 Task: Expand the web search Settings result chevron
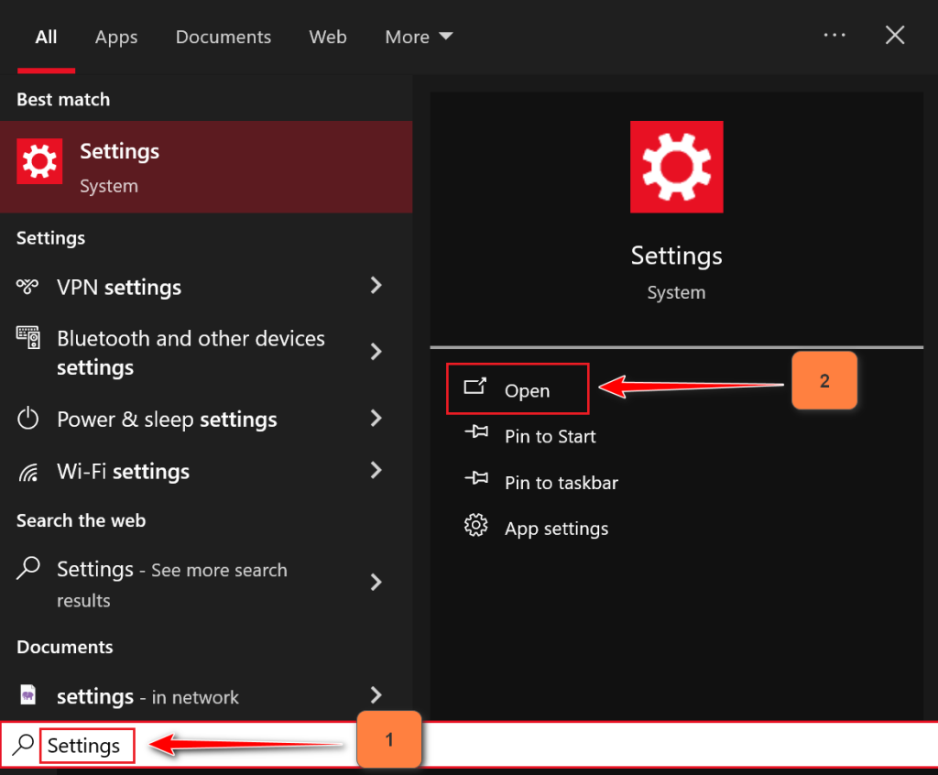pos(376,582)
